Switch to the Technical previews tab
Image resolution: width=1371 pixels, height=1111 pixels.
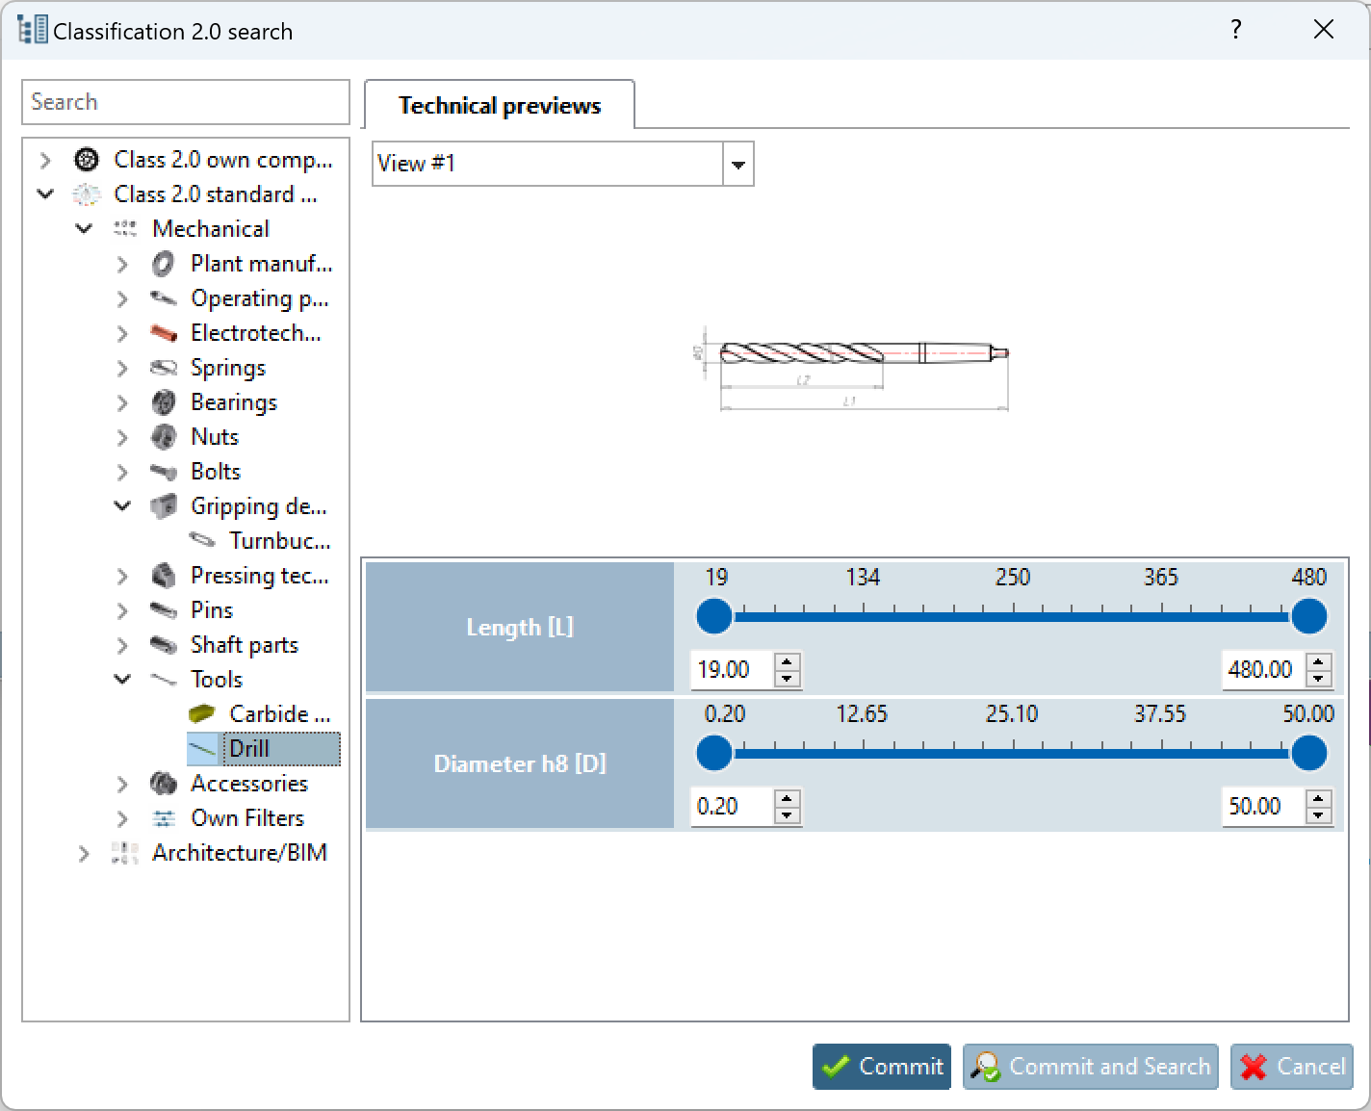coord(498,105)
